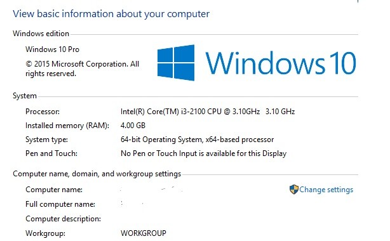The height and width of the screenshot is (241, 390).
Task: Click the No Pen or Touch Input text
Action: tap(203, 153)
